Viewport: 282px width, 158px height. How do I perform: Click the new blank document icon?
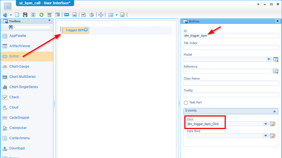[17, 15]
